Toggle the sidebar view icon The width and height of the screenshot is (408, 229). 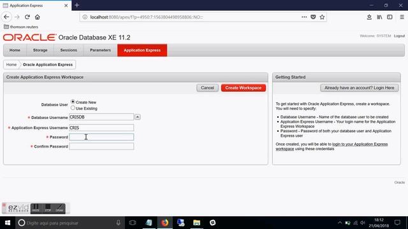390,17
